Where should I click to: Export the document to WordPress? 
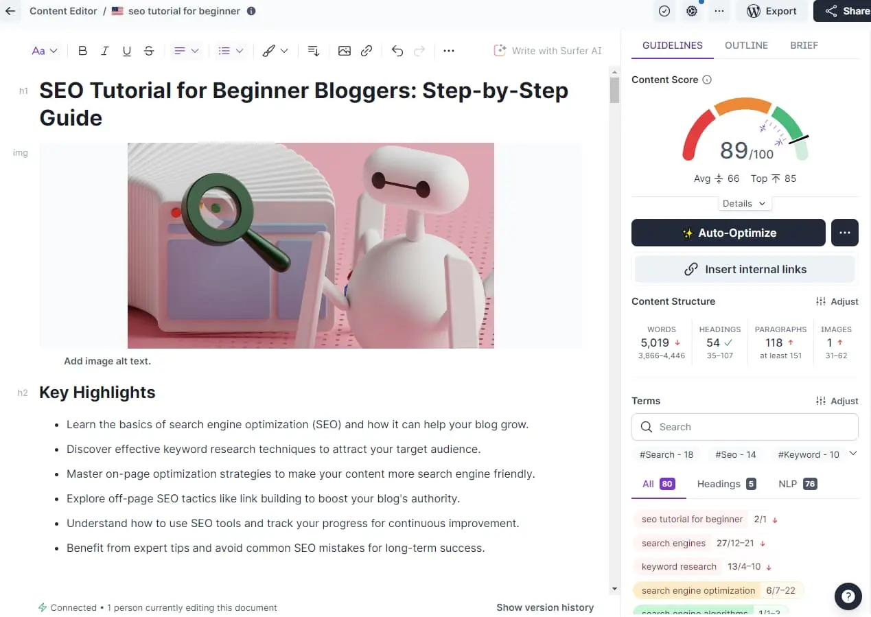[771, 11]
